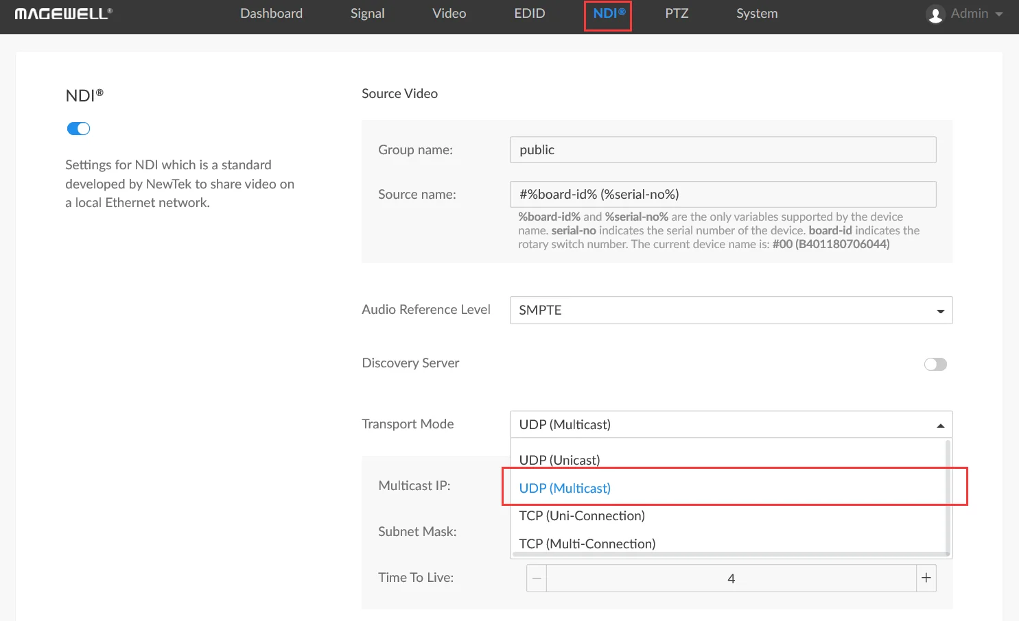The image size is (1019, 621).
Task: Decrease Time To Live with minus button
Action: coord(537,579)
